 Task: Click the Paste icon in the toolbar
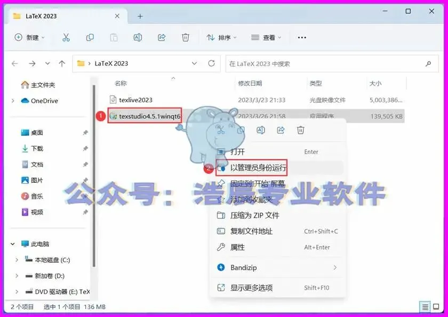(x=114, y=37)
